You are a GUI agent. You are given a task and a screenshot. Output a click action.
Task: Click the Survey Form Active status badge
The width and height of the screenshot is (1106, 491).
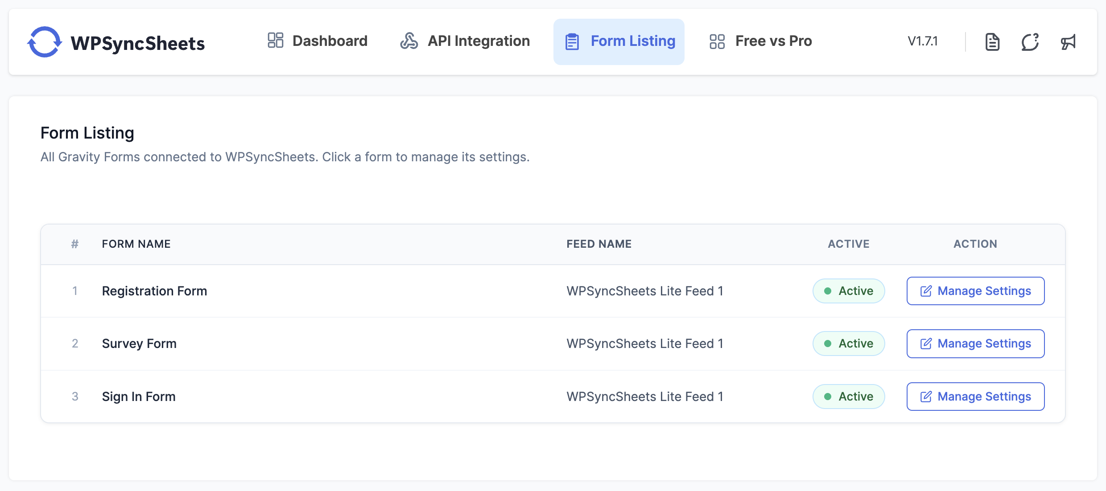click(x=848, y=344)
